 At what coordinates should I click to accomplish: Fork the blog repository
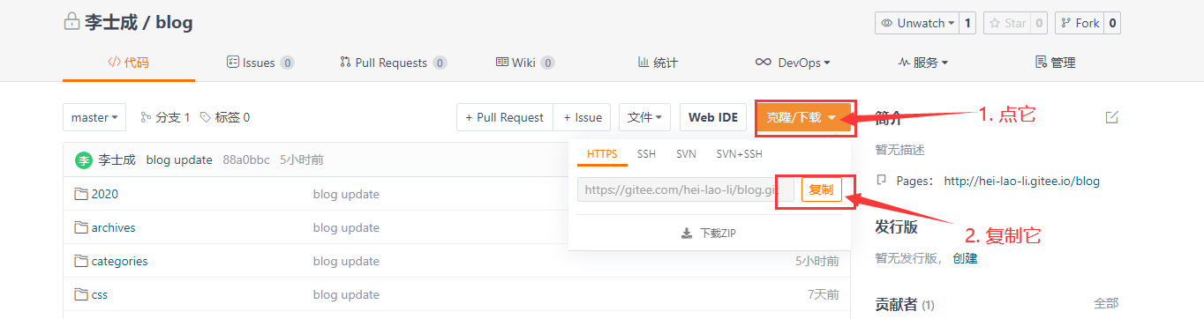click(x=1080, y=23)
